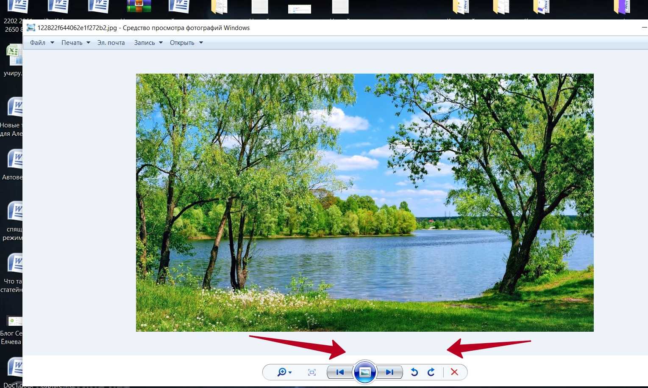Select the WinRAR archive icon on desktop
The image size is (648, 388).
(139, 7)
